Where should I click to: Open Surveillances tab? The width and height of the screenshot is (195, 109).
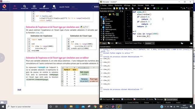(x=127, y=99)
